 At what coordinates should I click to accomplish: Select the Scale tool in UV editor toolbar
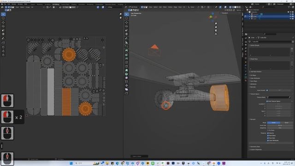point(3,30)
